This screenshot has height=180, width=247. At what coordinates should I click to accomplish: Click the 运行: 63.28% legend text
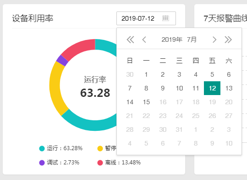[65, 148]
